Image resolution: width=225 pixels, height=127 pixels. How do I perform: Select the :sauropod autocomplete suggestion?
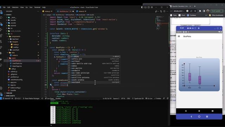(94, 82)
